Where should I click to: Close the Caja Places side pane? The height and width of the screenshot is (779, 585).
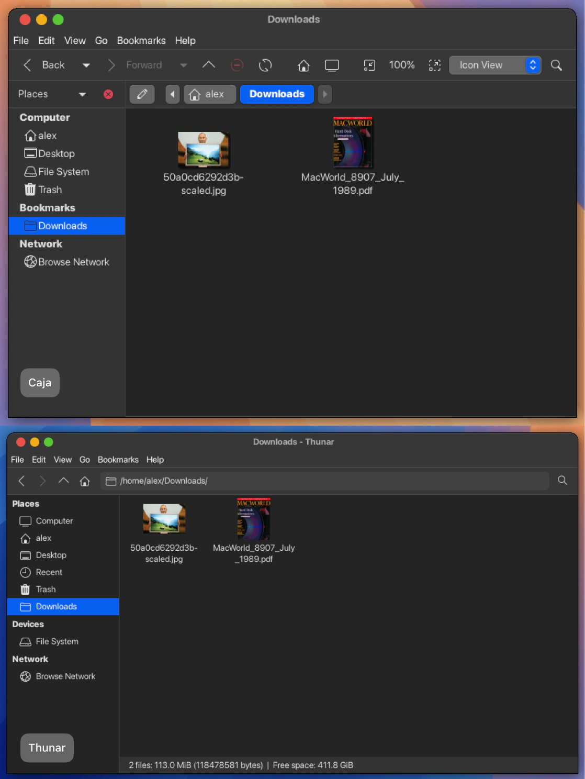(x=108, y=94)
